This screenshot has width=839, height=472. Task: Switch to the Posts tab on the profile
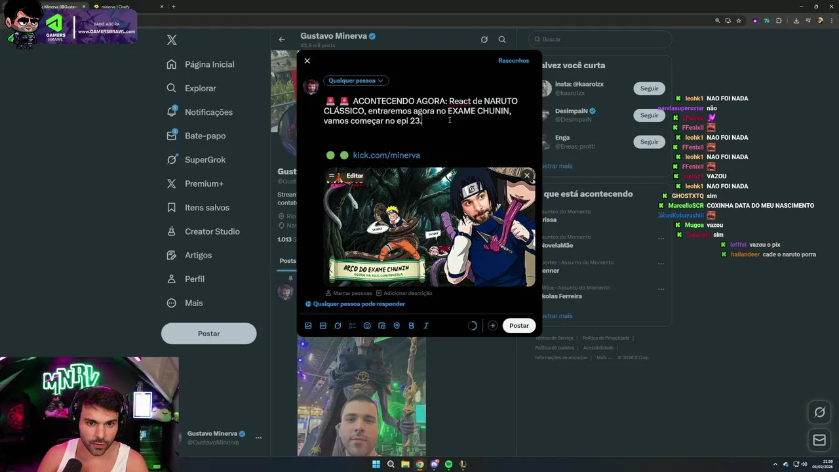tap(288, 261)
